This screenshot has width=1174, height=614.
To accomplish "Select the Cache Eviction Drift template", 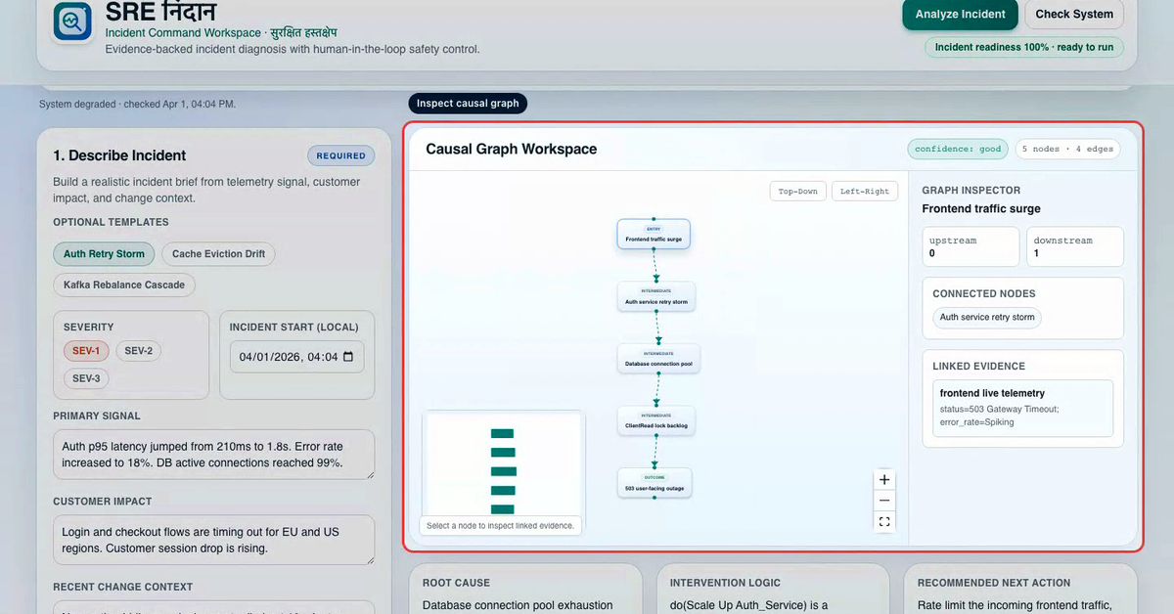I will click(218, 254).
